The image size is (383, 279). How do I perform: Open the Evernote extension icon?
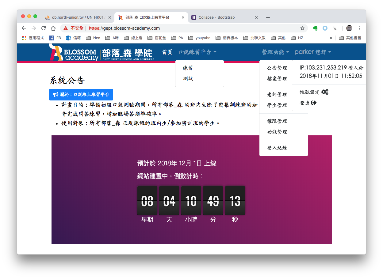click(x=315, y=28)
